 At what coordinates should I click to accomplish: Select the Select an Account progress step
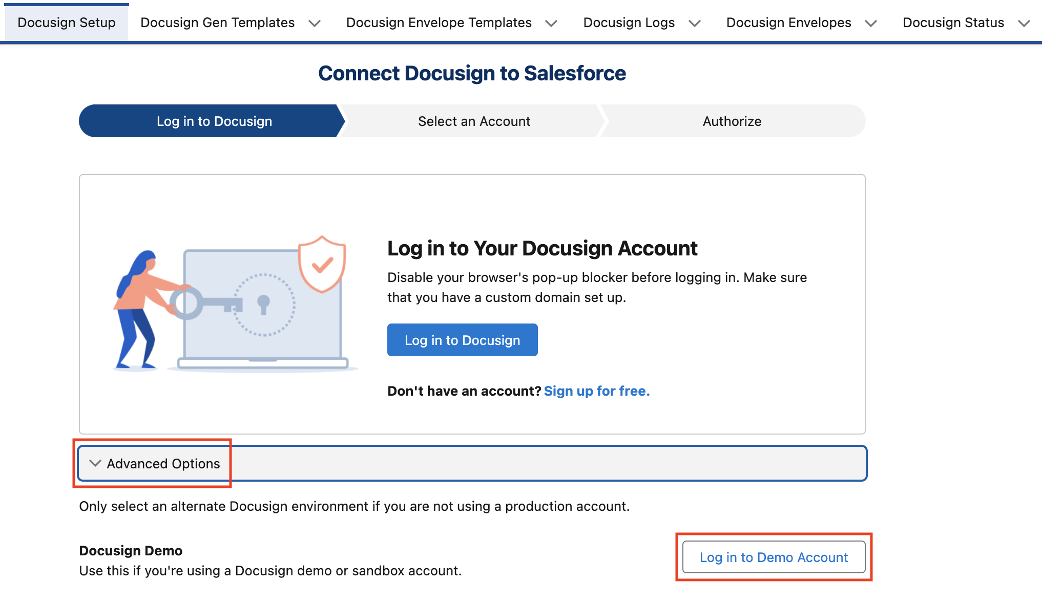473,121
